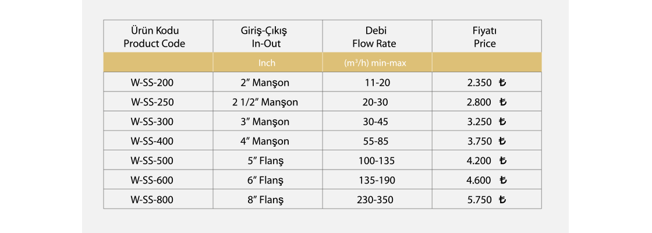652x233 pixels.
Task: Click the lira symbol next to 5.750
Action: [503, 200]
